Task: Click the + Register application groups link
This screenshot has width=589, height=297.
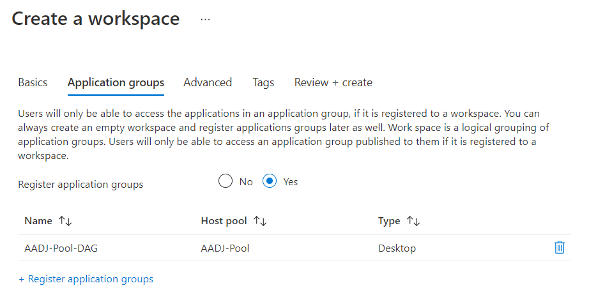Action: [86, 279]
